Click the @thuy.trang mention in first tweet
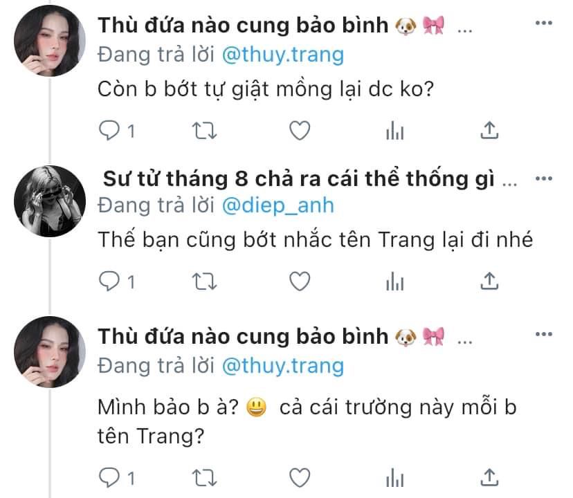The height and width of the screenshot is (498, 573). (283, 55)
